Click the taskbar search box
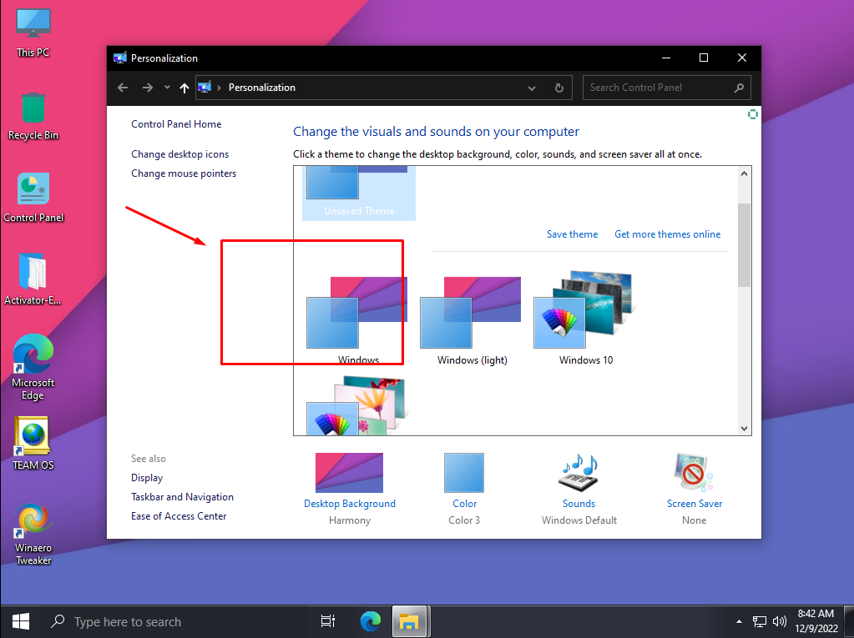This screenshot has width=854, height=638. pyautogui.click(x=174, y=621)
